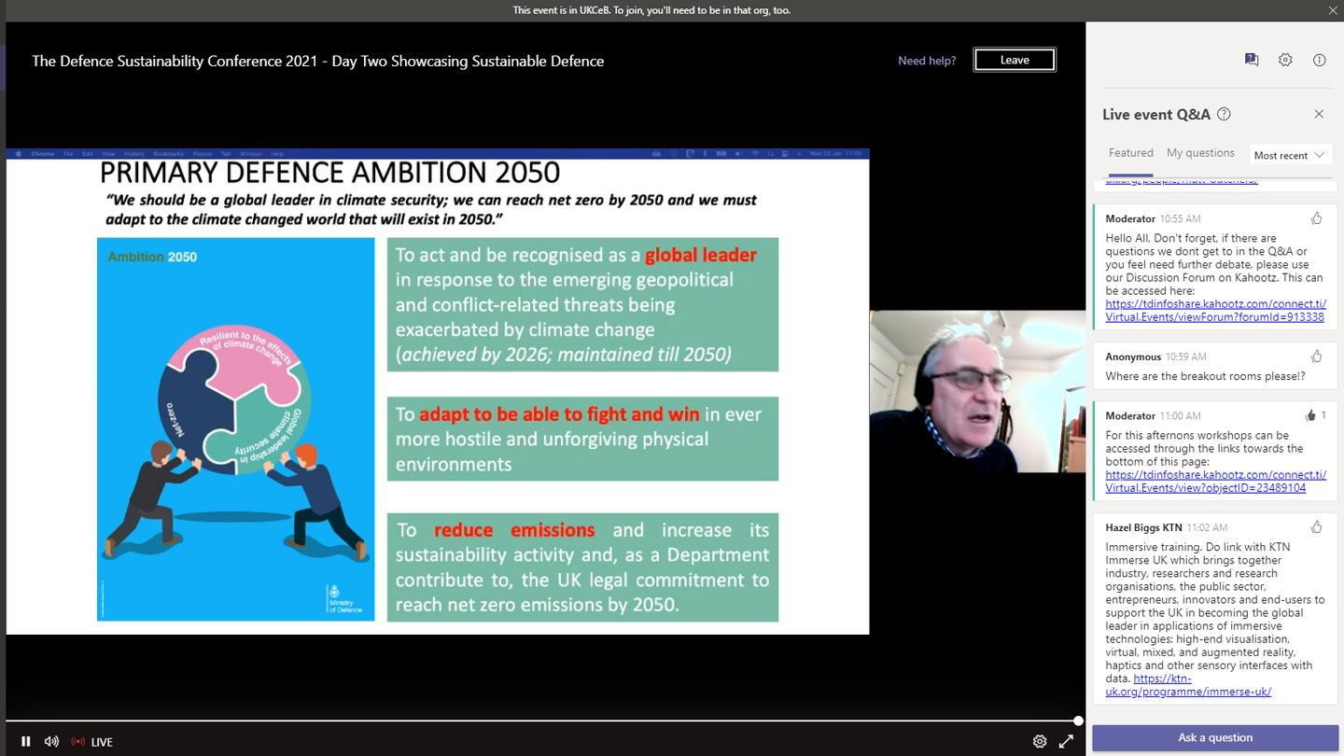The image size is (1344, 756).
Task: Like Hazel Biggs KTN's post
Action: (1316, 527)
